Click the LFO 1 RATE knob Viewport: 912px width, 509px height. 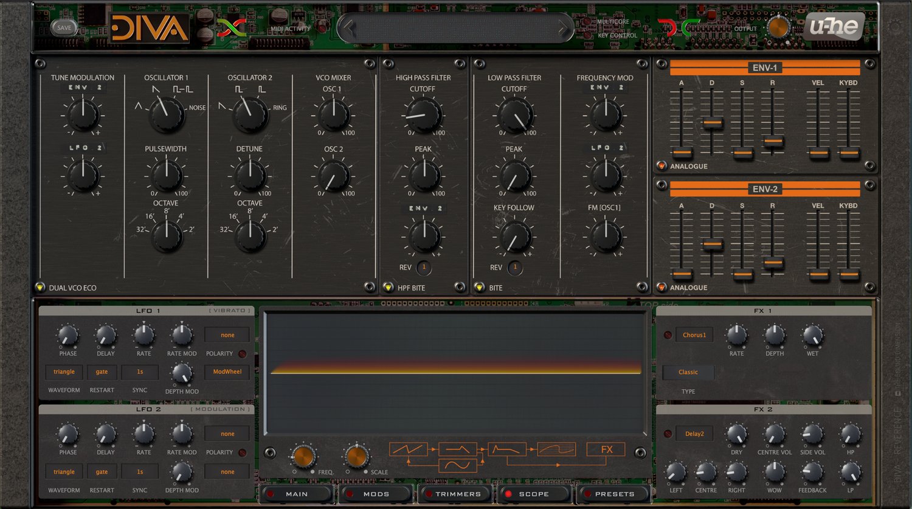pos(144,335)
